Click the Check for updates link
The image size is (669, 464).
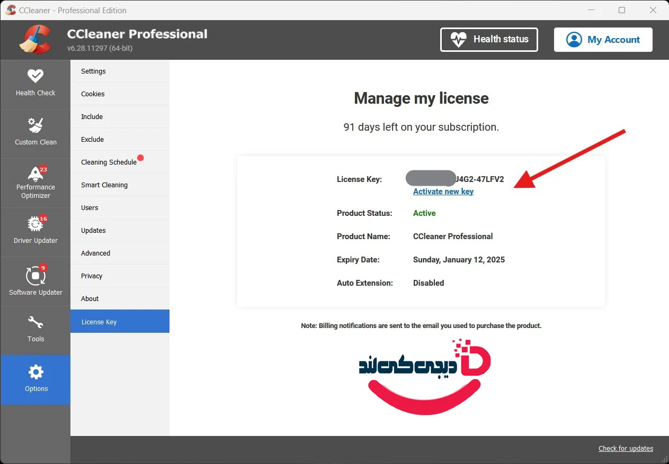pos(626,449)
